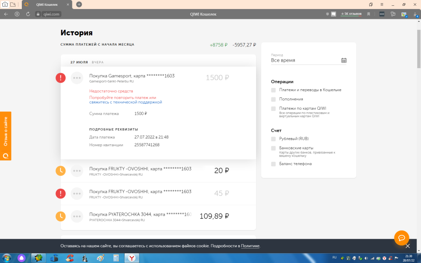The height and width of the screenshot is (263, 421).
Task: Check the Банковские карты filter
Action: (x=273, y=148)
